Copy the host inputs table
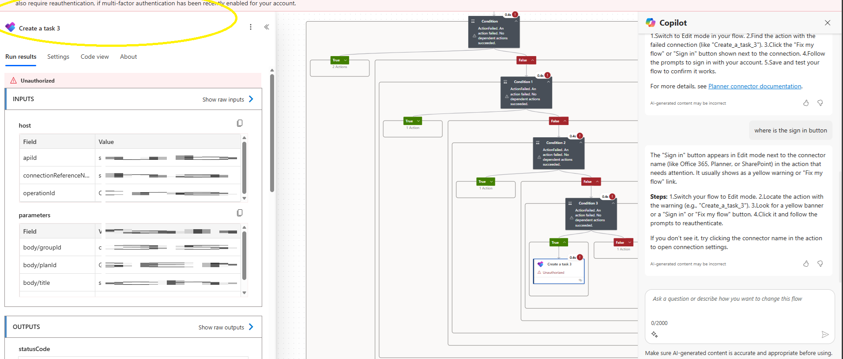This screenshot has height=359, width=843. click(x=240, y=123)
